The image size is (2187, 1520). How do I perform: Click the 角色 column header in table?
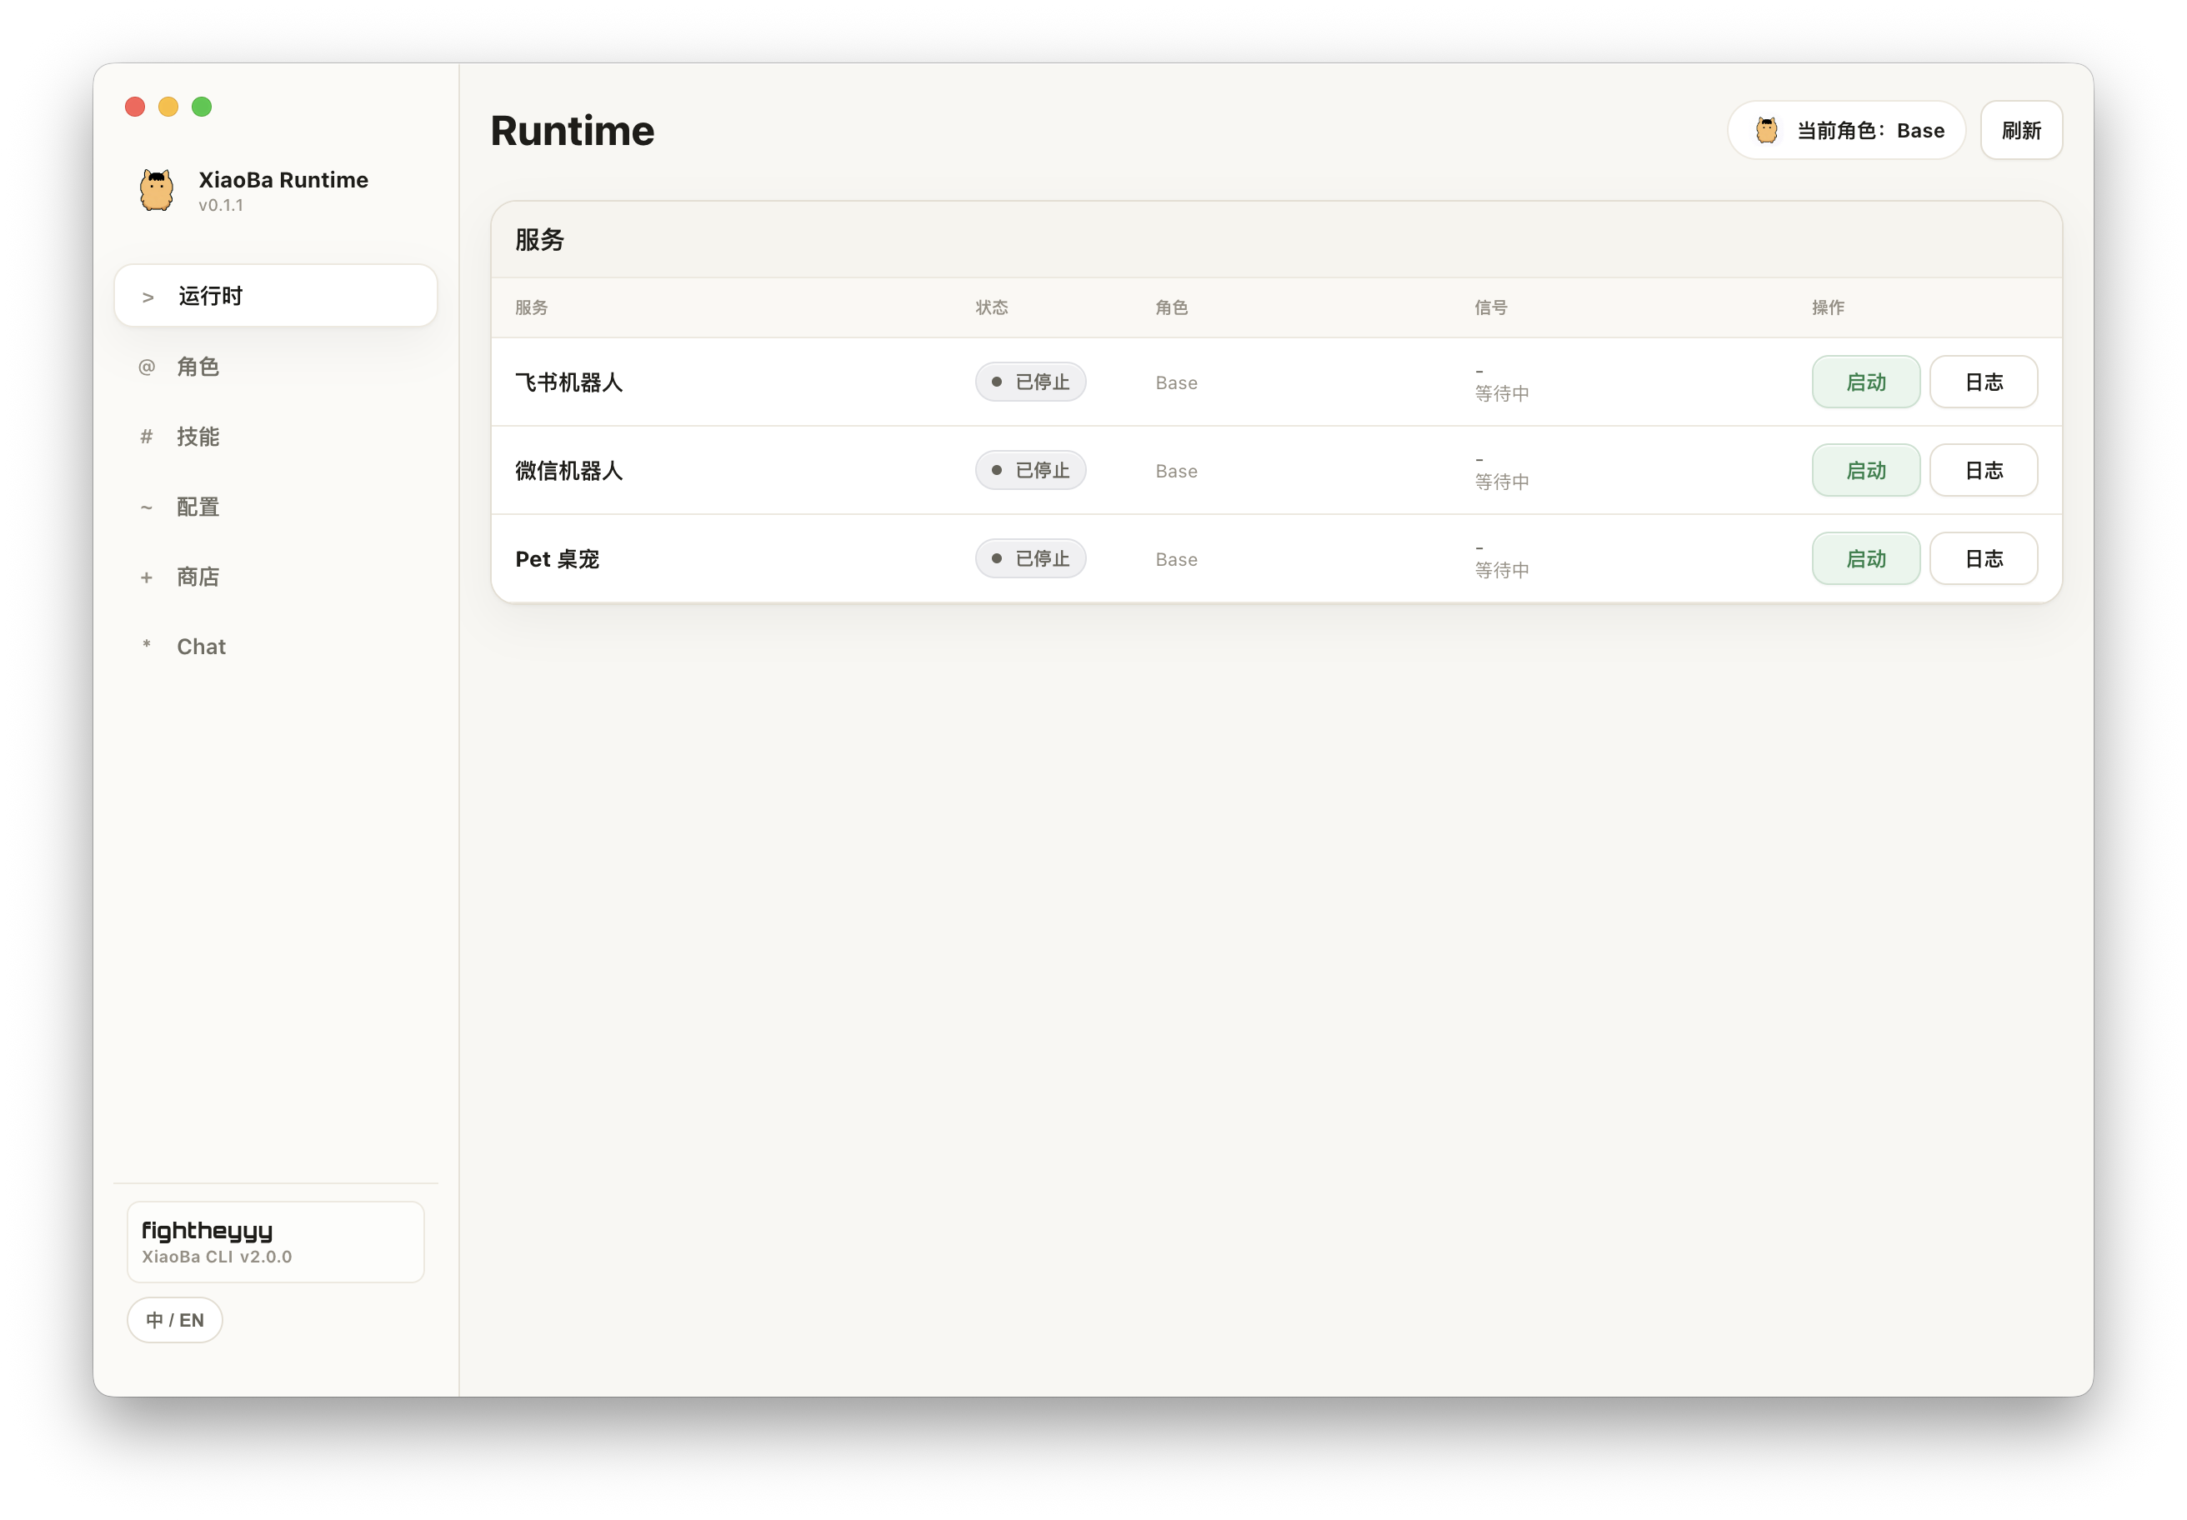(1172, 307)
